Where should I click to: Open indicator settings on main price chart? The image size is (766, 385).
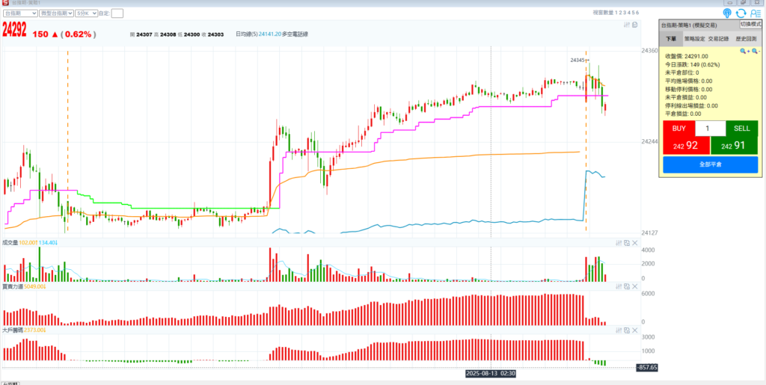626,25
